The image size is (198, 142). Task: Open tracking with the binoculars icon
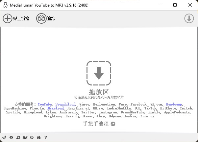pyautogui.click(x=41, y=18)
